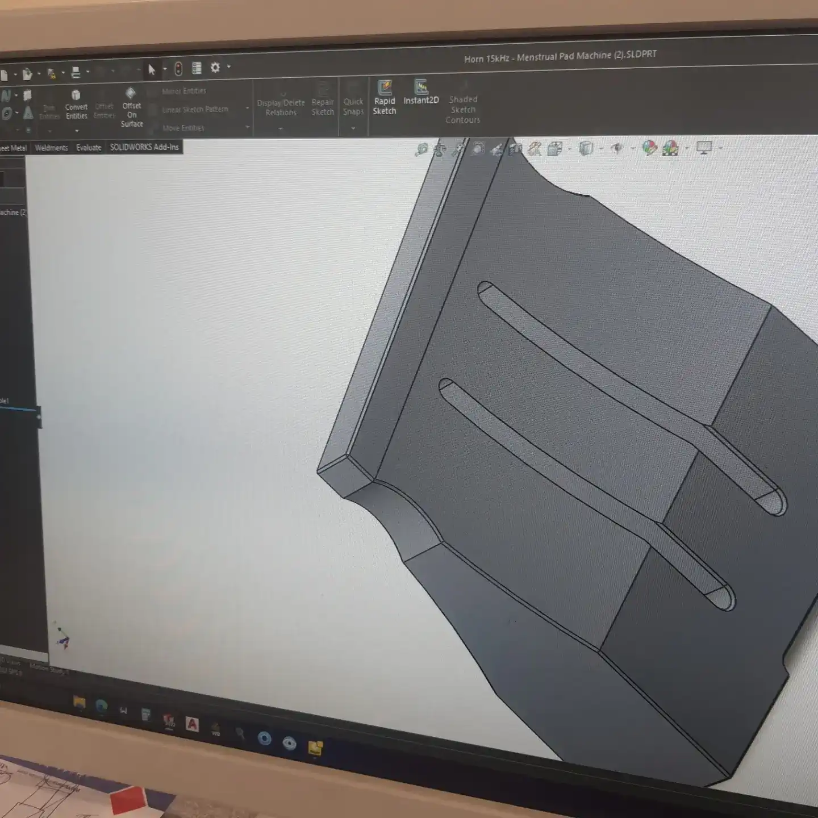Open View Settings monitor icon
818x818 pixels.
[704, 148]
